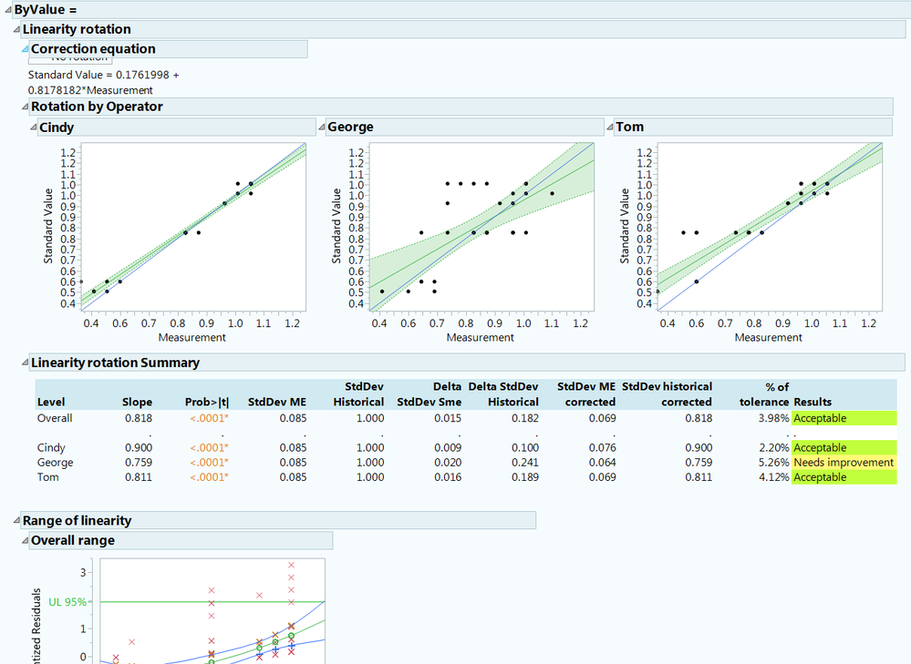Click the % of tolerance column header

[x=764, y=394]
